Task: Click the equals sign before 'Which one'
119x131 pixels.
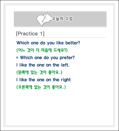Action: click(17, 58)
